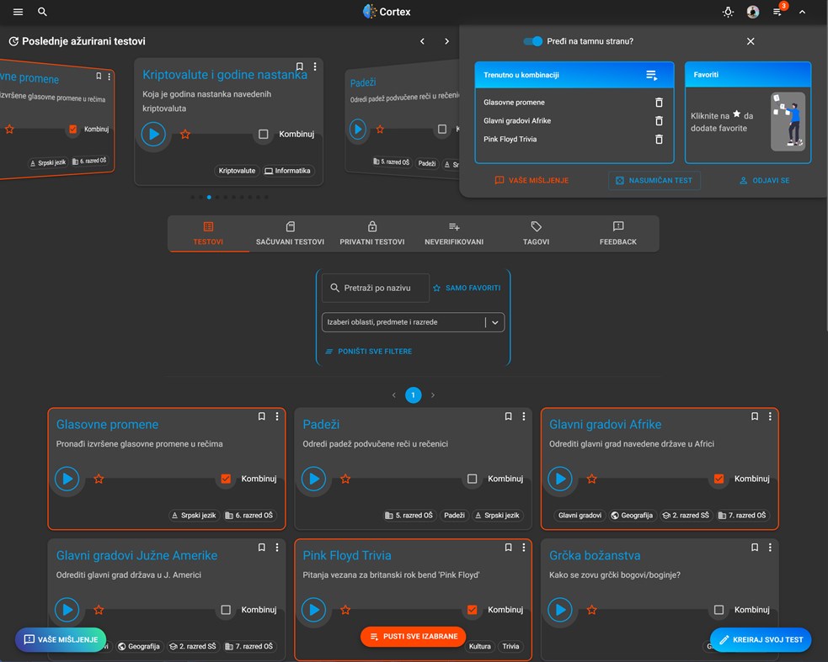Click the search magnifier icon in top bar
The width and height of the screenshot is (828, 662).
(42, 12)
